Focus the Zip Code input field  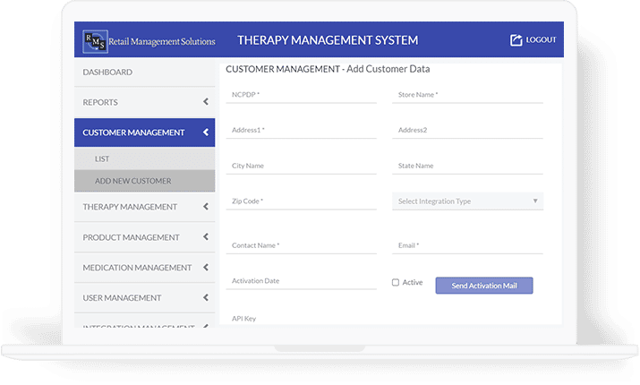point(302,202)
